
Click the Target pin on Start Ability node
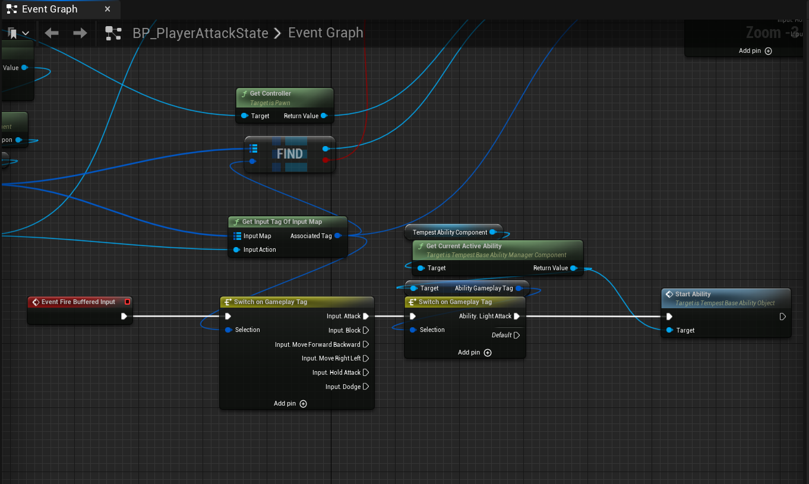tap(668, 330)
